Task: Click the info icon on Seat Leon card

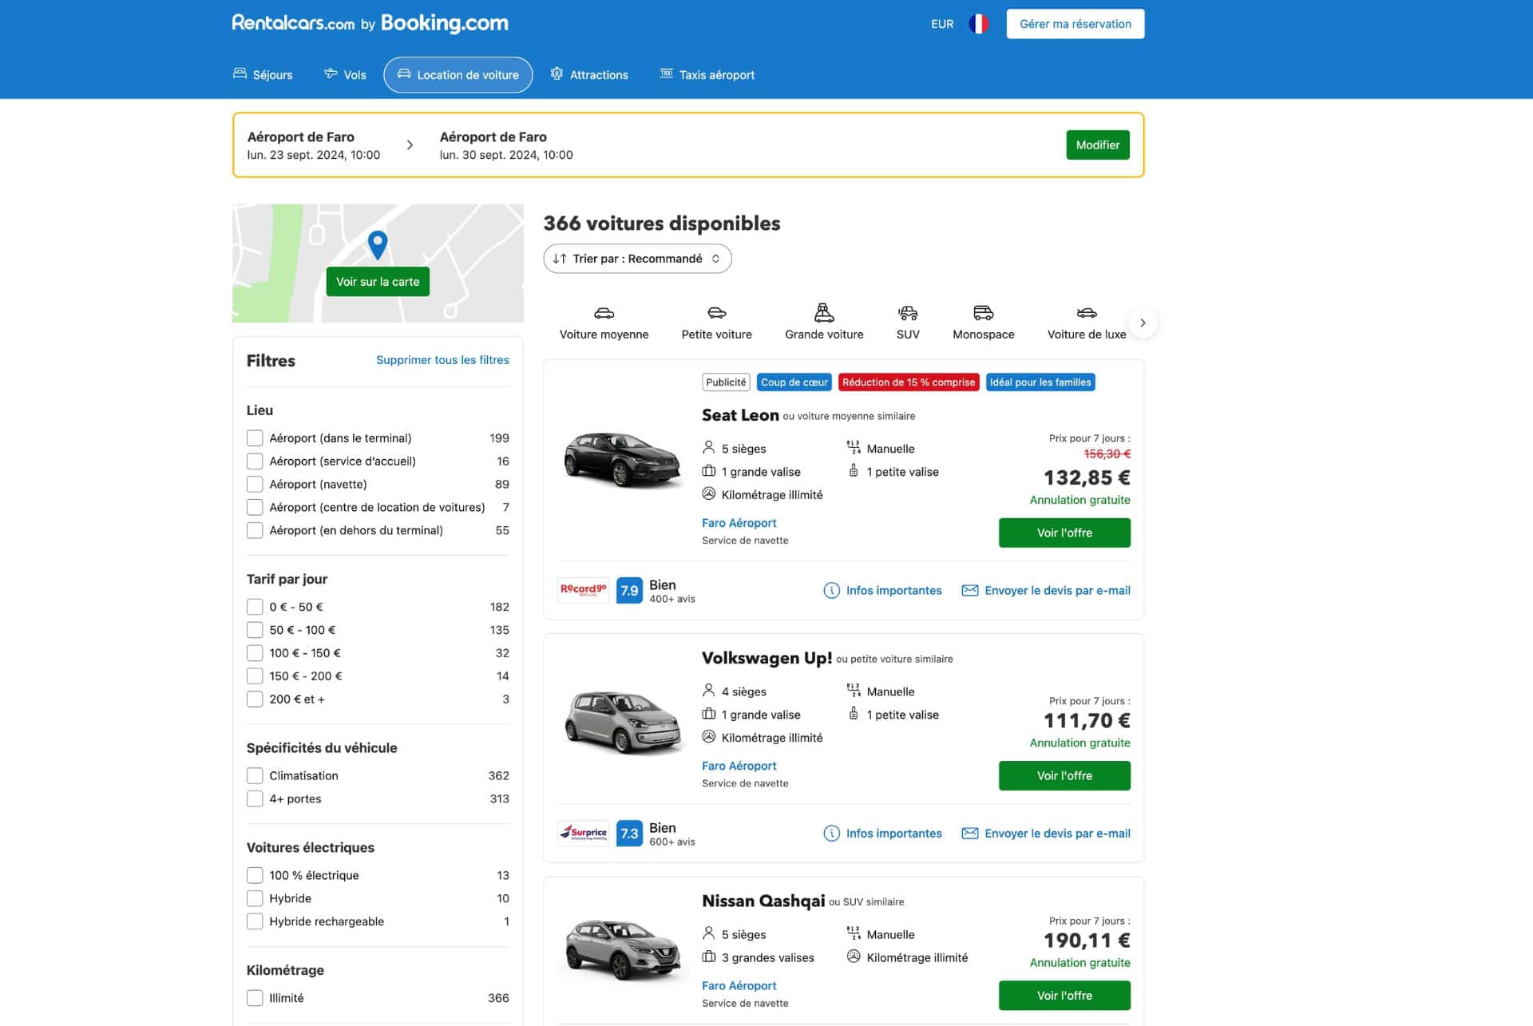Action: coord(831,590)
